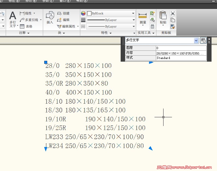Choose the Multileader (多重引线) tool
This screenshot has width=217, height=171.
pos(29,20)
